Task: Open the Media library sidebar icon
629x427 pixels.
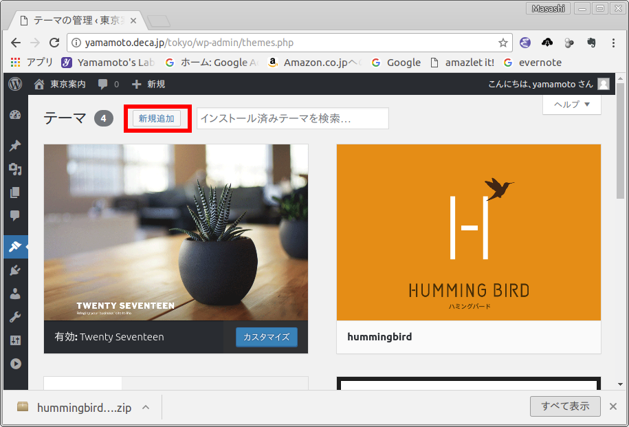Action: [x=15, y=169]
